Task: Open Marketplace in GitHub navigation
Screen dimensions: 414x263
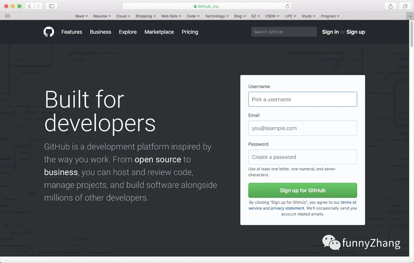Action: 159,32
